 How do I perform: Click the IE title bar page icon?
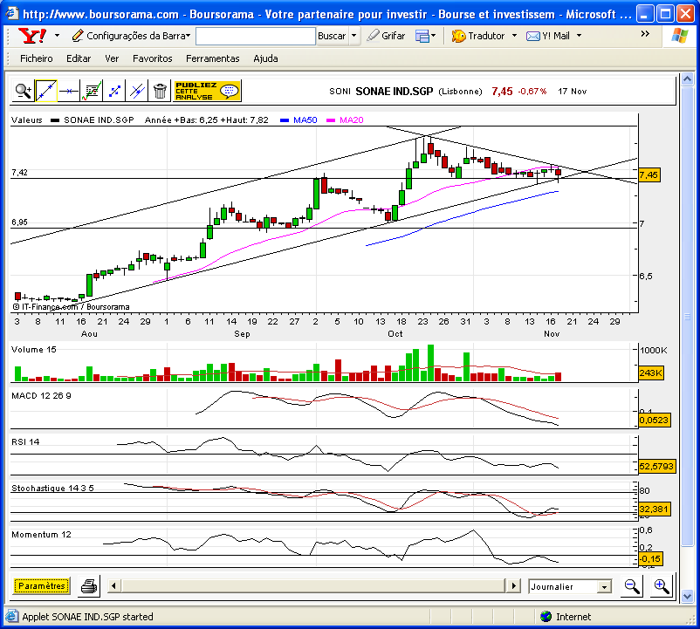click(x=12, y=14)
